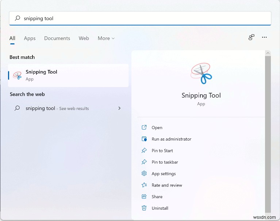
Task: Choose Run as administrator
Action: (172, 139)
